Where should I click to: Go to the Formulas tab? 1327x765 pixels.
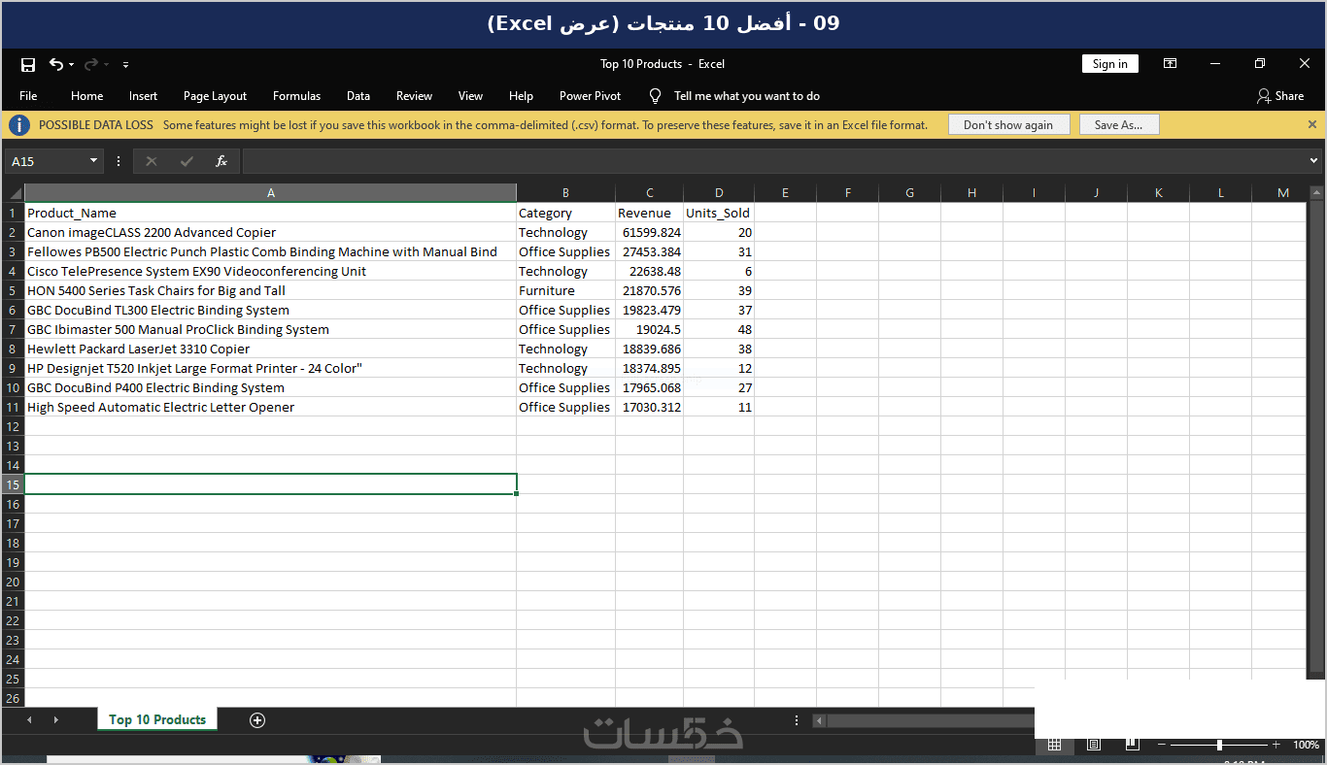click(296, 96)
